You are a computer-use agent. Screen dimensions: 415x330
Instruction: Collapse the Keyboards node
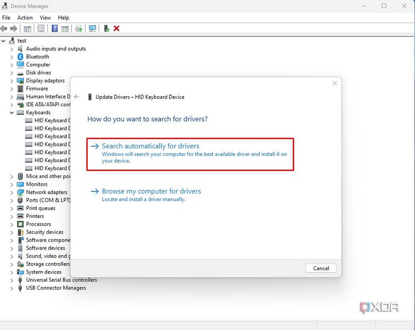pos(12,113)
